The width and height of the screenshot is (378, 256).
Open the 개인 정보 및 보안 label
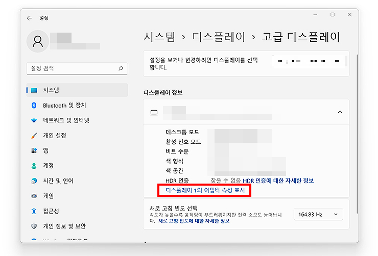64,226
